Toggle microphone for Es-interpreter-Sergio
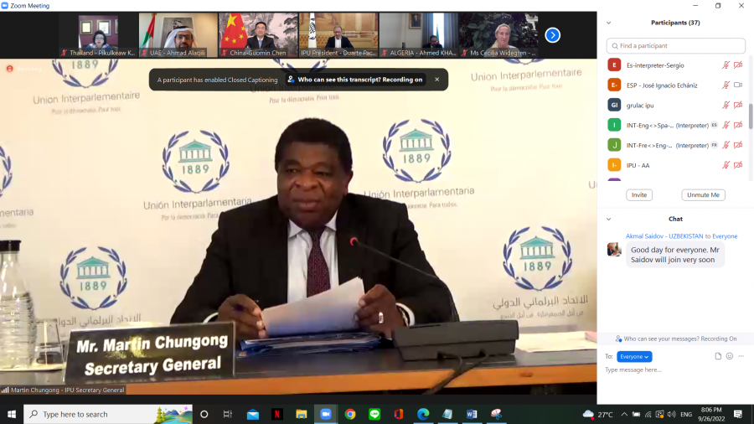754x424 pixels. pyautogui.click(x=726, y=65)
